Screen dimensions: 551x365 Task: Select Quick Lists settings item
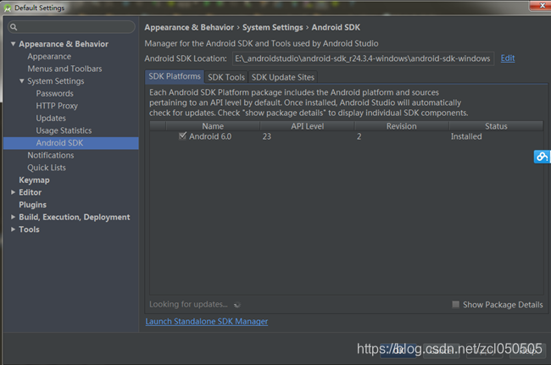pos(47,168)
